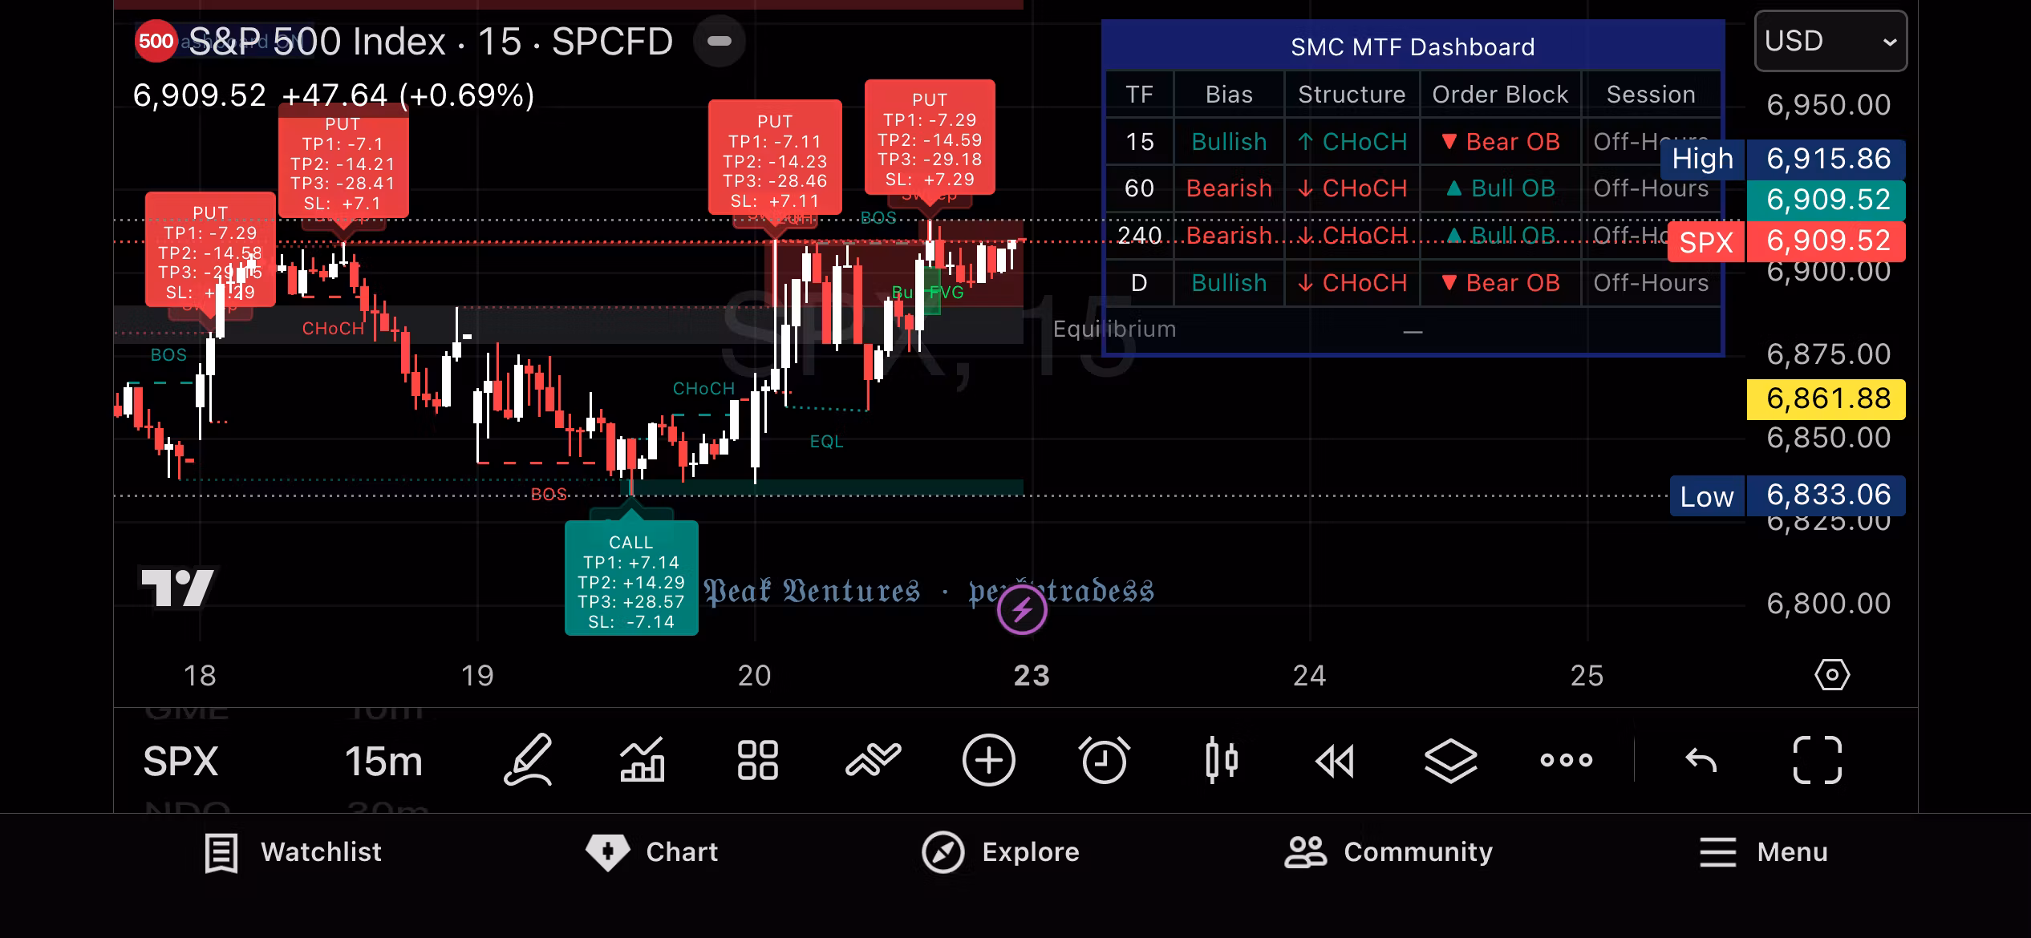The image size is (2031, 938).
Task: Tap the compare lines icon
Action: pos(873,759)
